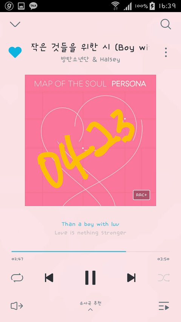This screenshot has height=322, width=181.
Task: Tap the KakaoTalk notification icon
Action: [x=33, y=6]
